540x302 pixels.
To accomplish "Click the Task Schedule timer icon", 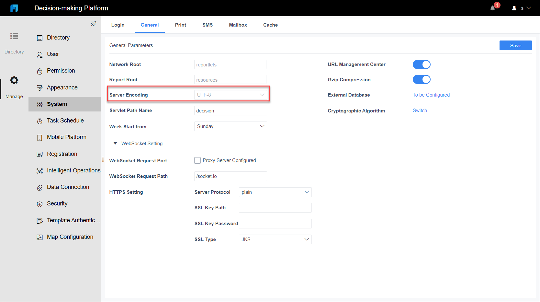I will coord(39,121).
